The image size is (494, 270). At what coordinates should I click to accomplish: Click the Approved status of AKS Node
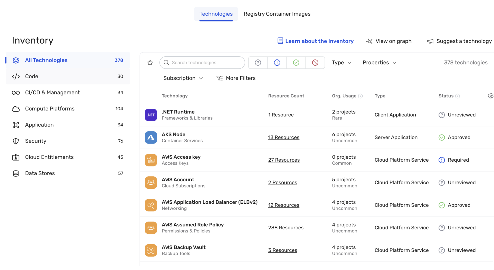point(454,137)
